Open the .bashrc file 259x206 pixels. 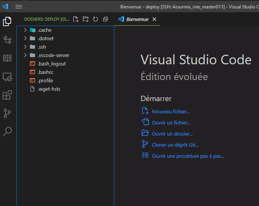coord(45,72)
